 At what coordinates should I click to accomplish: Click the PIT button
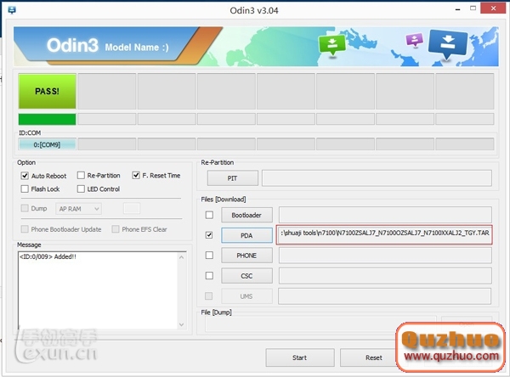point(233,178)
